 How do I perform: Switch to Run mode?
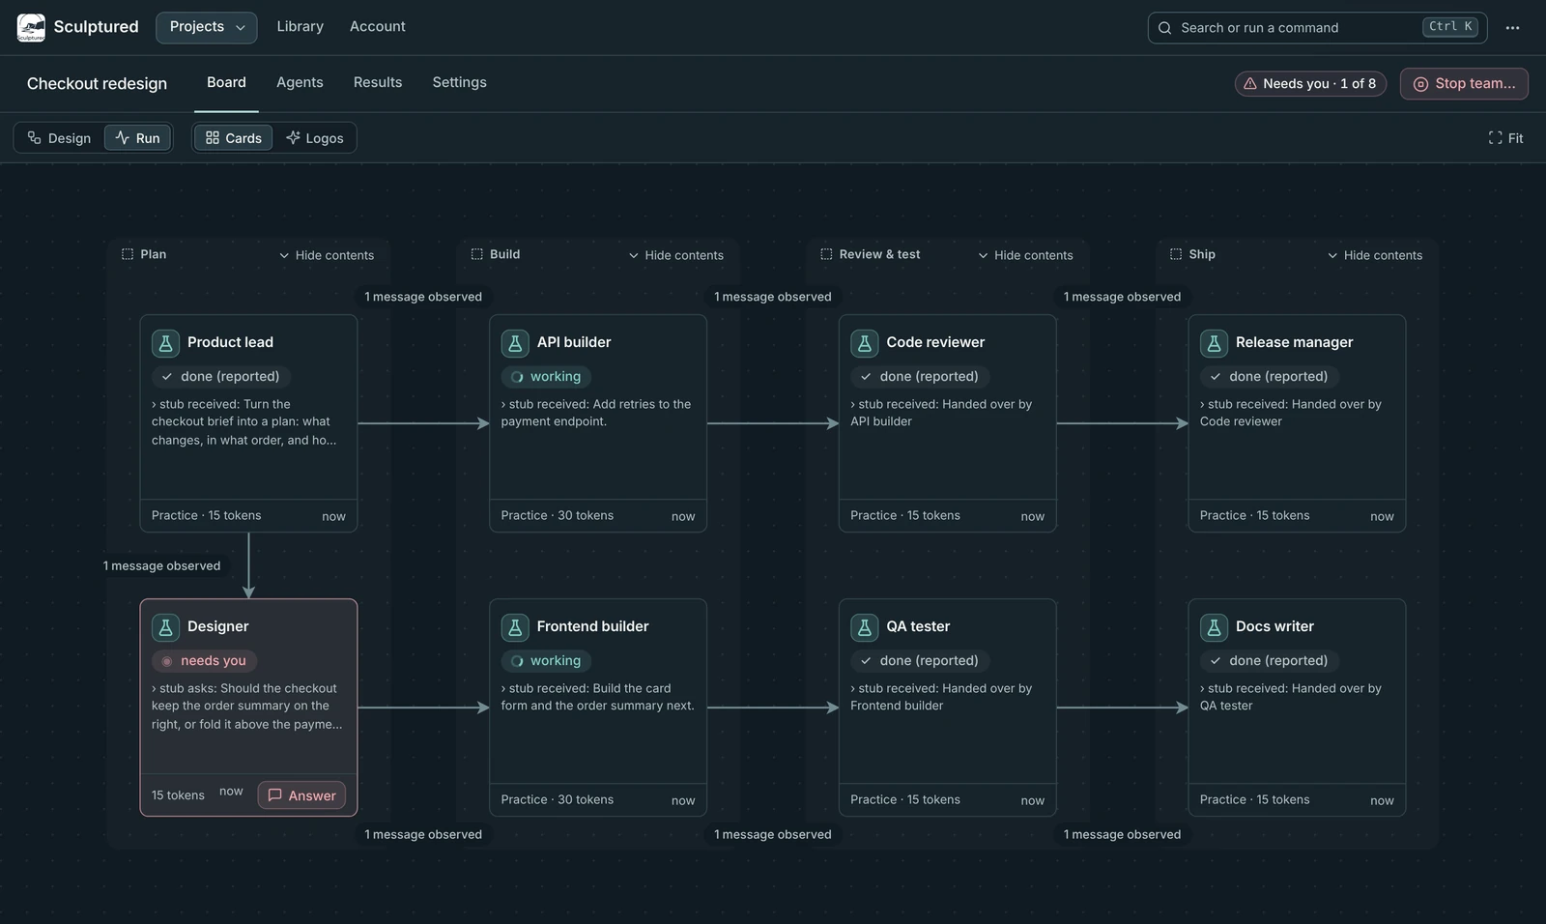(138, 138)
